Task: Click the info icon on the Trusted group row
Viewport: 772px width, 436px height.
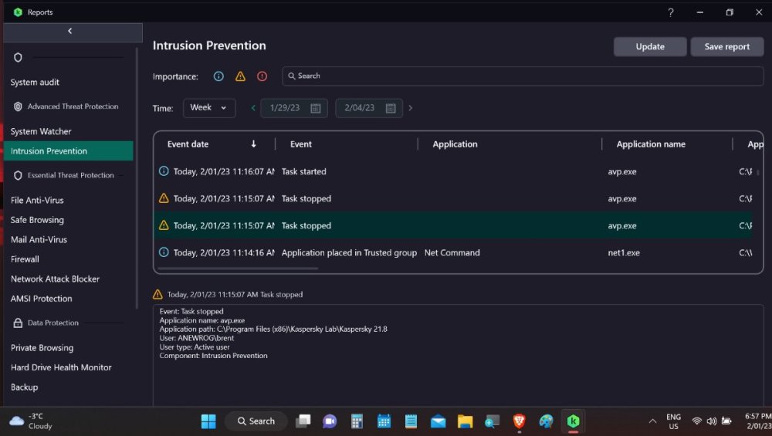Action: tap(164, 252)
